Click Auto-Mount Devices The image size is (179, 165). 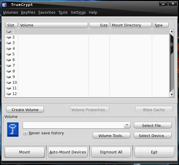(68, 152)
